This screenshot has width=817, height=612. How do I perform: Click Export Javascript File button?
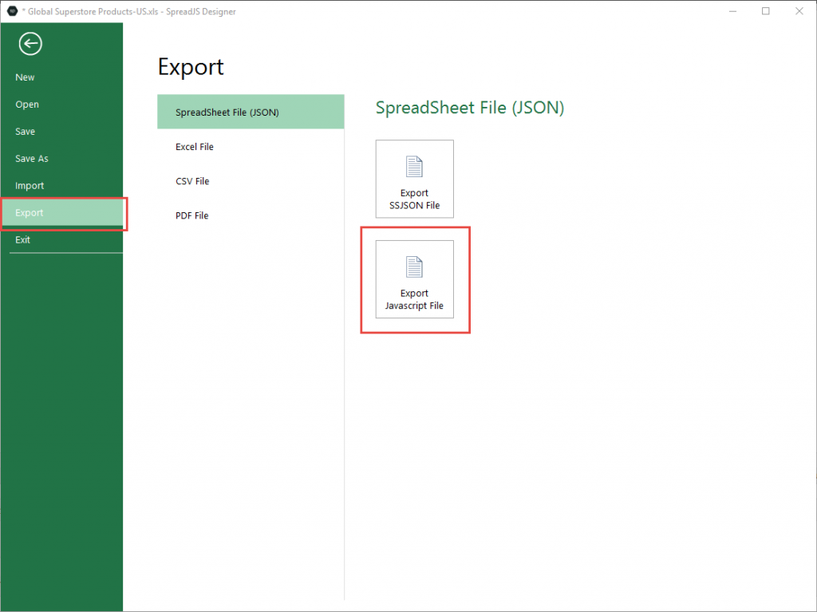tap(415, 279)
